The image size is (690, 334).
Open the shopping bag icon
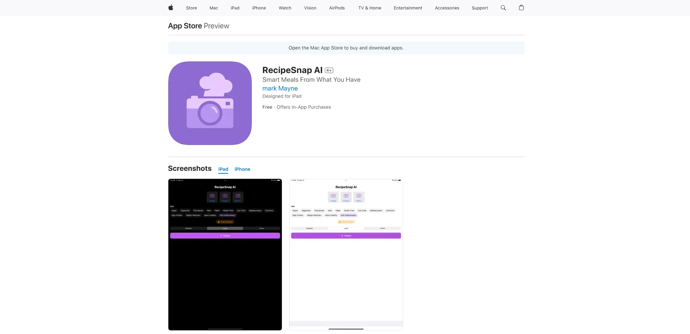(x=521, y=8)
